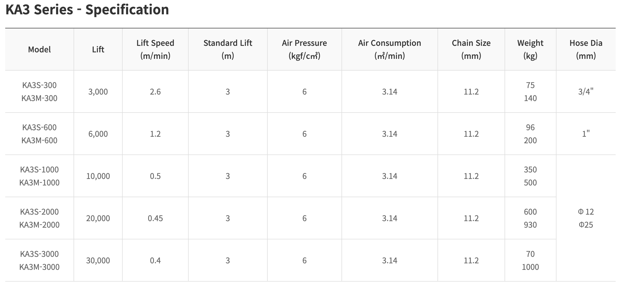Click the KA3S-600 model cell
The width and height of the screenshot is (623, 286).
(x=39, y=127)
